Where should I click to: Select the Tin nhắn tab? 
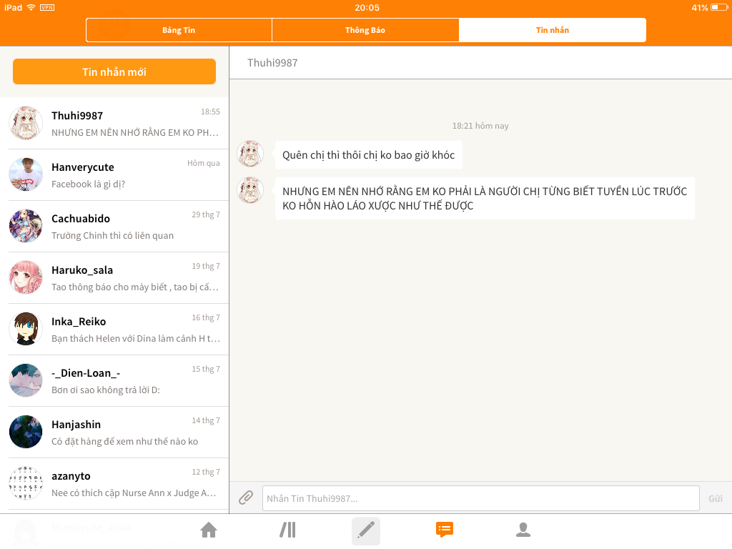[x=553, y=30]
